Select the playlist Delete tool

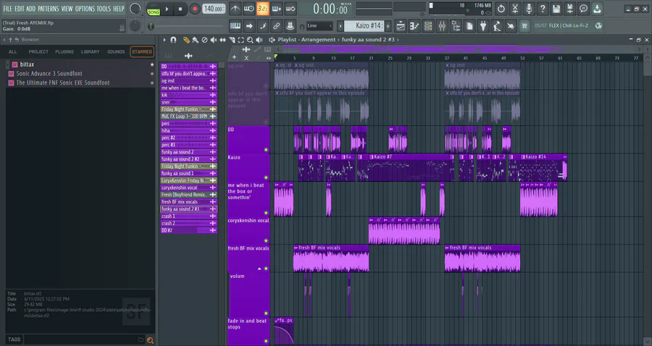[204, 40]
